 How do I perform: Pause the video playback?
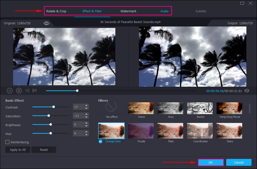[10, 91]
